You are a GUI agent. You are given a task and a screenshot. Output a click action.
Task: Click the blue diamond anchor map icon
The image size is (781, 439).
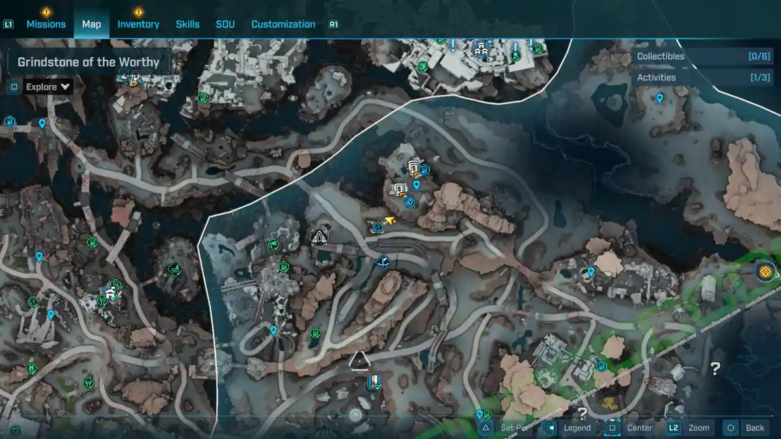click(x=383, y=262)
